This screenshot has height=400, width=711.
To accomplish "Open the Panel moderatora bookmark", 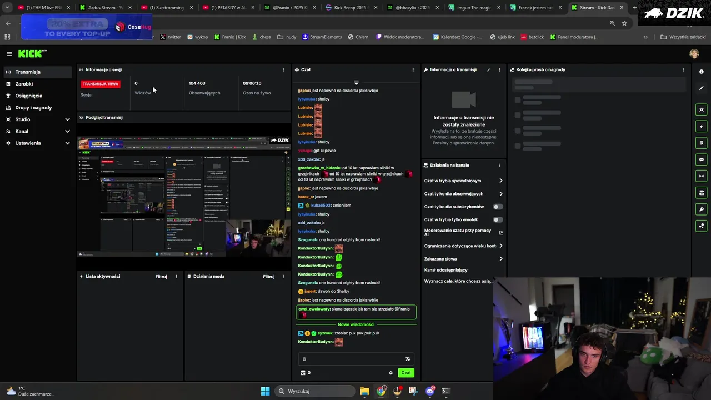I will click(x=574, y=37).
